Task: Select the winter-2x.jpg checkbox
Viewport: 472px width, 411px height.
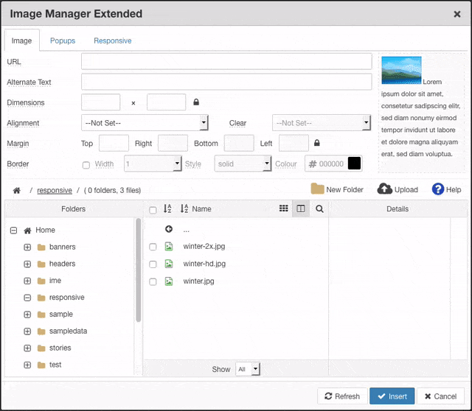Action: click(x=153, y=247)
